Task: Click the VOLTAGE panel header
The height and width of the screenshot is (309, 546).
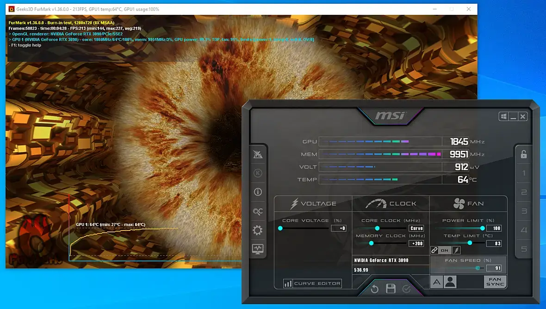Action: click(x=313, y=204)
